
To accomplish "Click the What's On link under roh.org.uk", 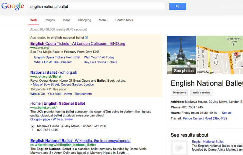I will pos(37,94).
